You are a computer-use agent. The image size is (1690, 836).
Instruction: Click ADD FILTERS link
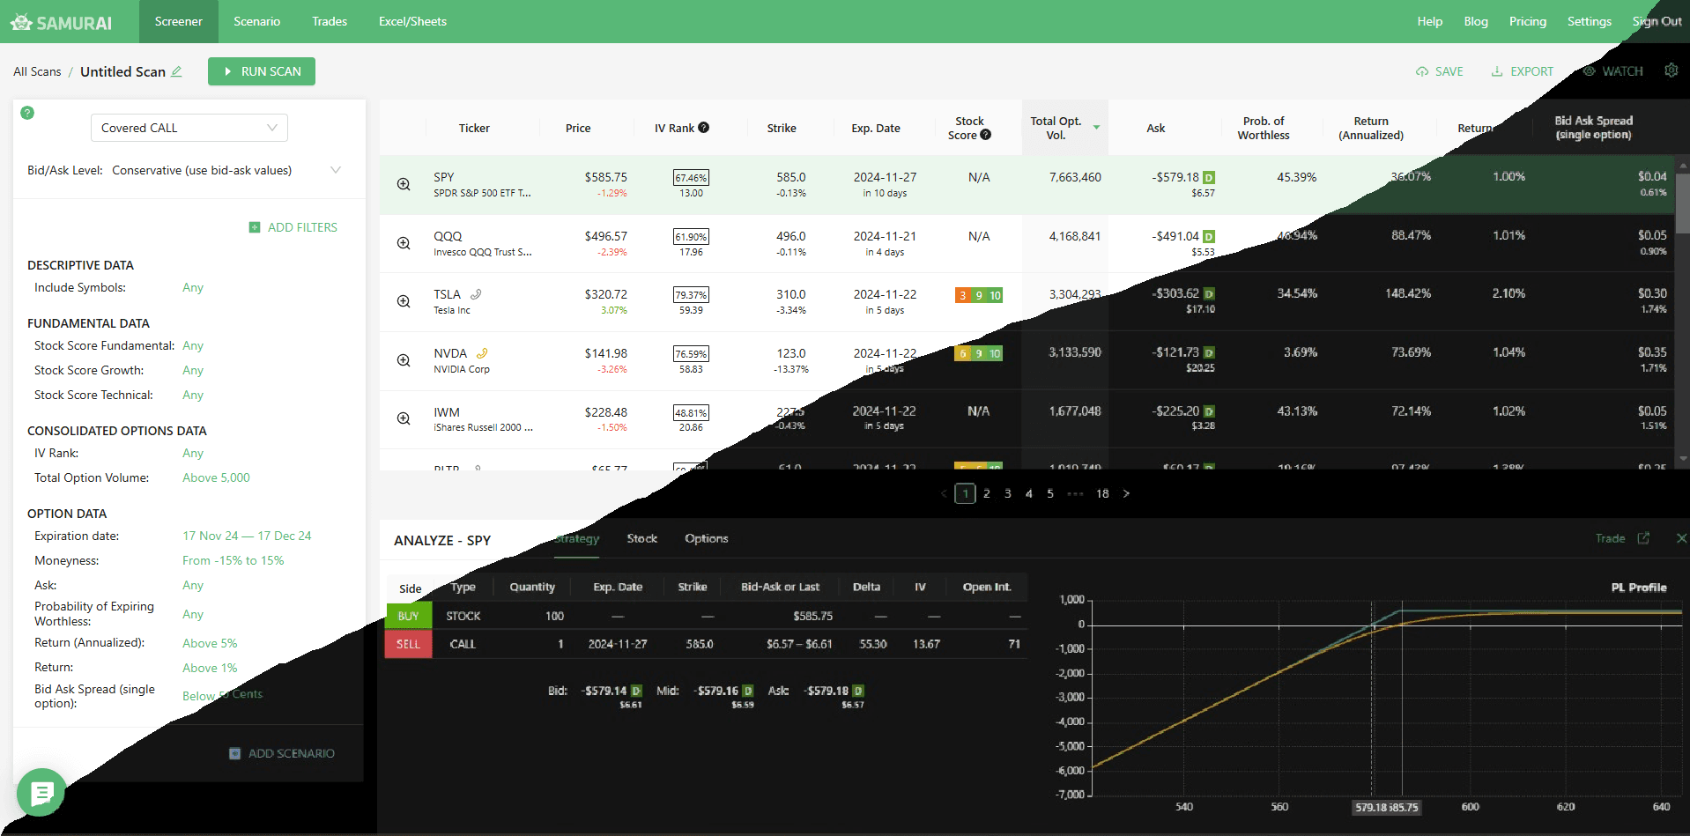point(293,227)
